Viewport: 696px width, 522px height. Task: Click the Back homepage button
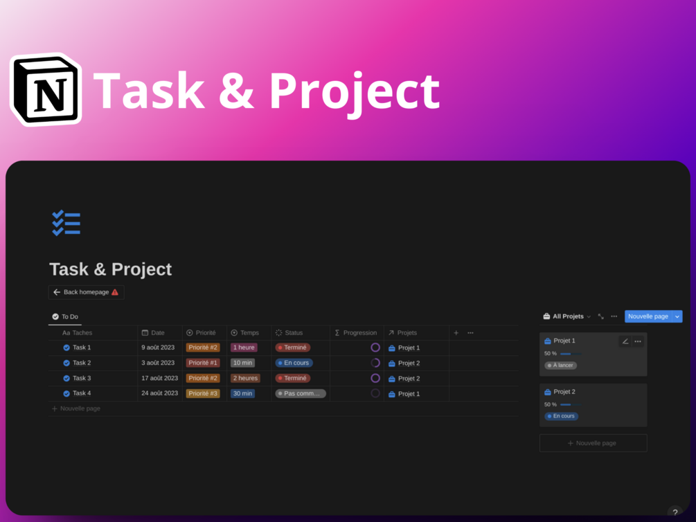[x=87, y=292]
